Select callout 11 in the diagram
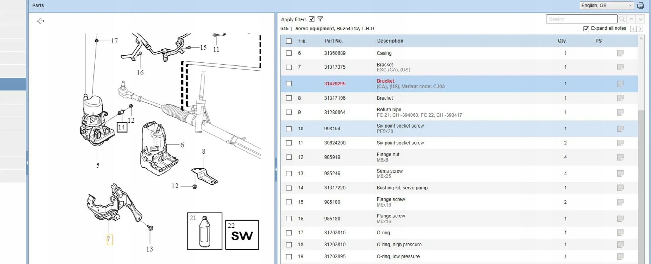651x264 pixels. pyautogui.click(x=216, y=49)
